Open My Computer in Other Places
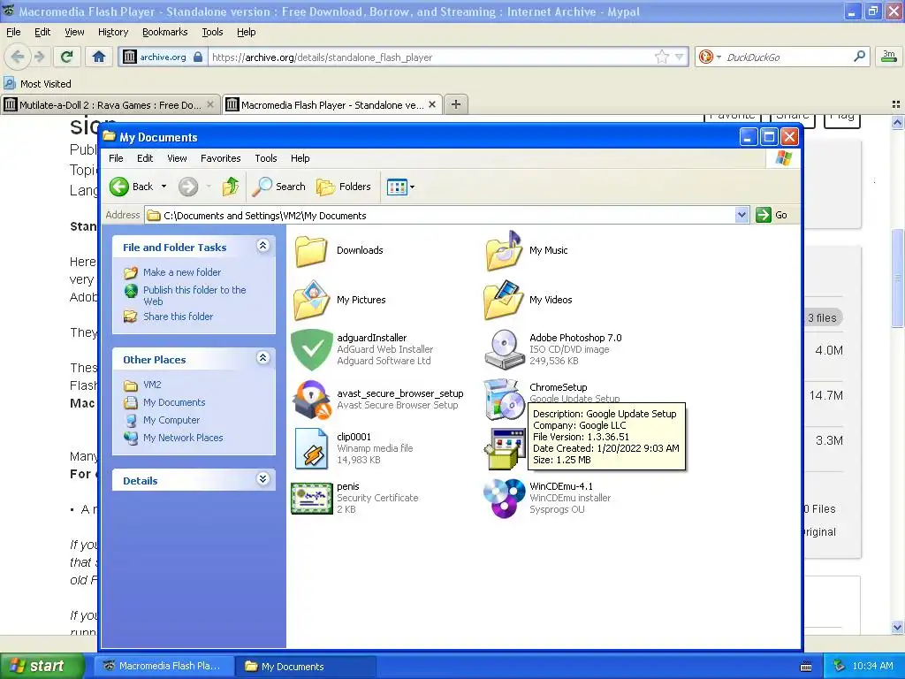Viewport: 905px width, 679px height. (x=171, y=420)
